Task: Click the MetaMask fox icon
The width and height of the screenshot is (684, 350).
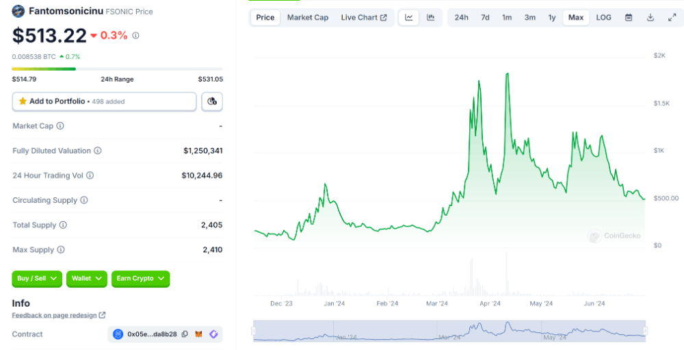Action: click(198, 334)
